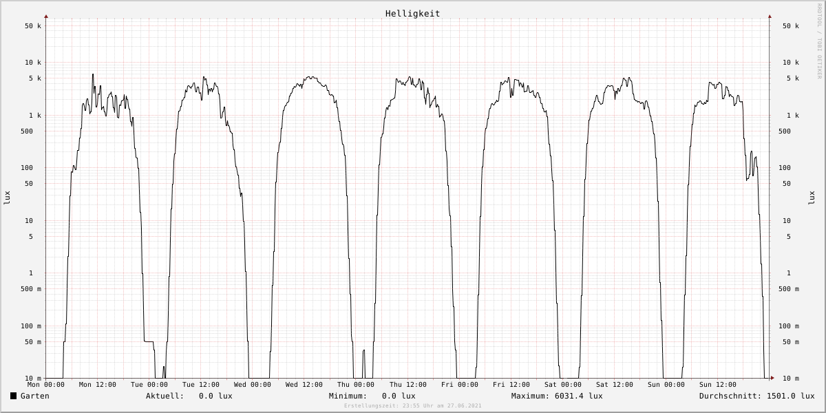The width and height of the screenshot is (826, 413).
Task: Click the "Mon 12:00" time axis label
Action: [98, 385]
